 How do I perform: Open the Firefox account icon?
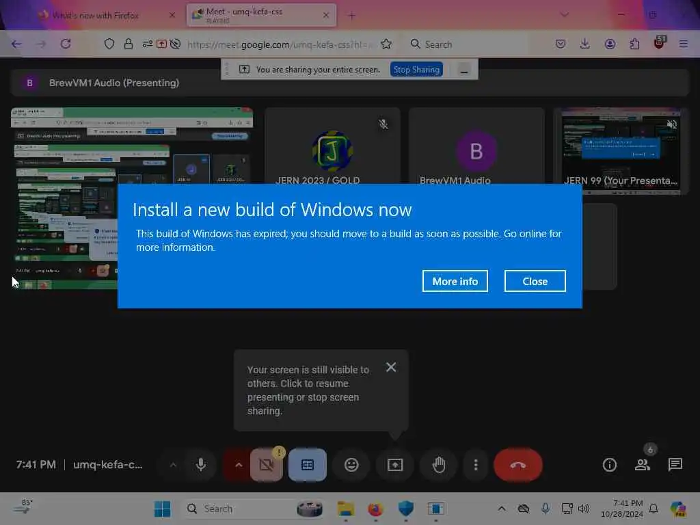(x=610, y=44)
